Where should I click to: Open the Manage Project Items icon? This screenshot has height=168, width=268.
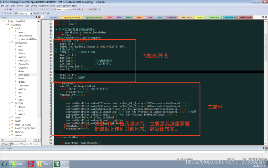[x=38, y=13]
